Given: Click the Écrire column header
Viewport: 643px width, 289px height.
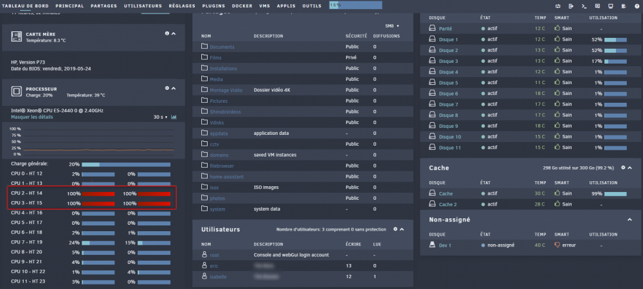Looking at the screenshot, I should (354, 245).
